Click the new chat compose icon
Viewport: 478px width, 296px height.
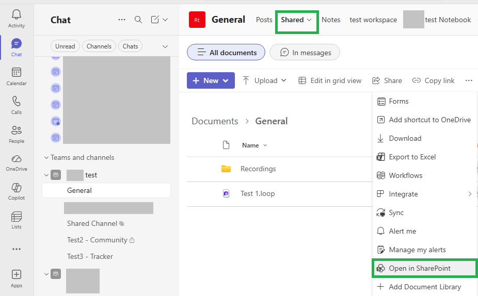155,20
